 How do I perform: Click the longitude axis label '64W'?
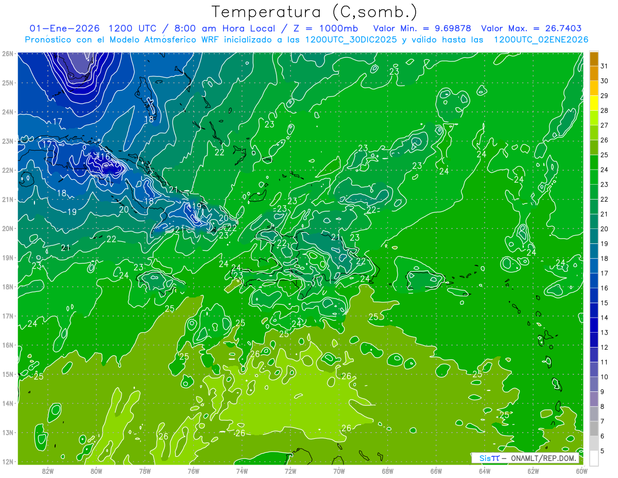[x=485, y=471]
